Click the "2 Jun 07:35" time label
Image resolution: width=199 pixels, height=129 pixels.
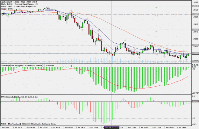click(43, 128)
